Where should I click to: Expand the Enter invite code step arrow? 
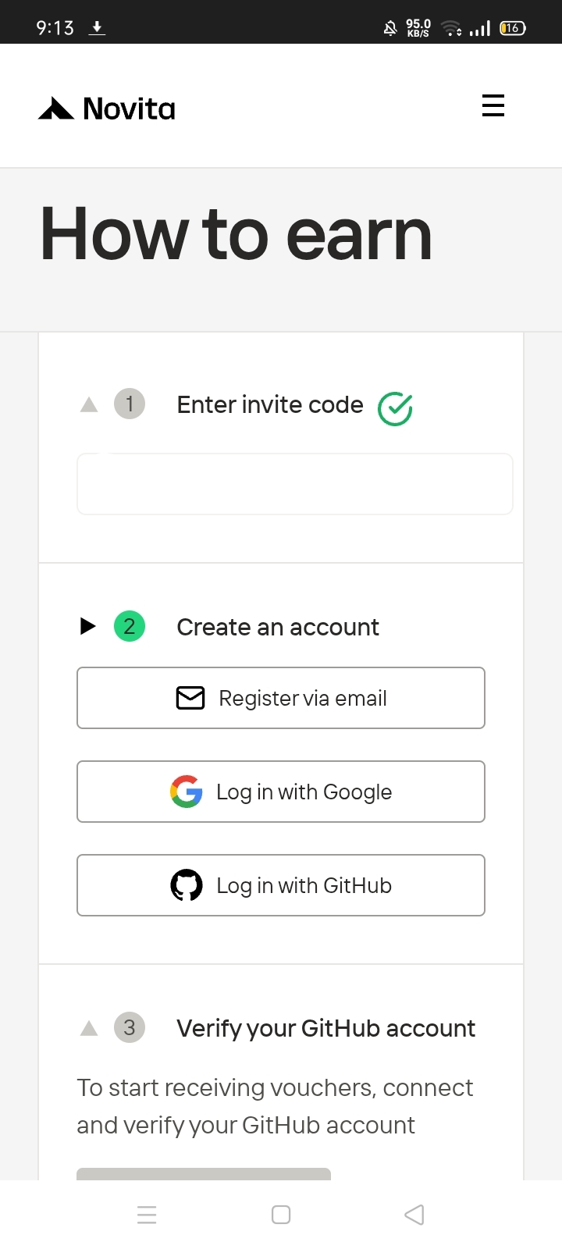click(89, 404)
